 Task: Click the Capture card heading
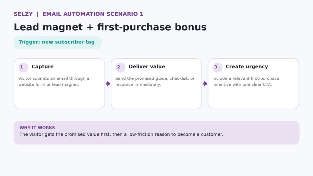(x=42, y=66)
